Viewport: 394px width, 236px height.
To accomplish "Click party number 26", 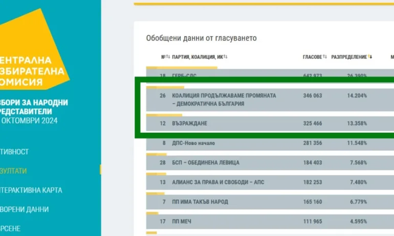I will 163,96.
